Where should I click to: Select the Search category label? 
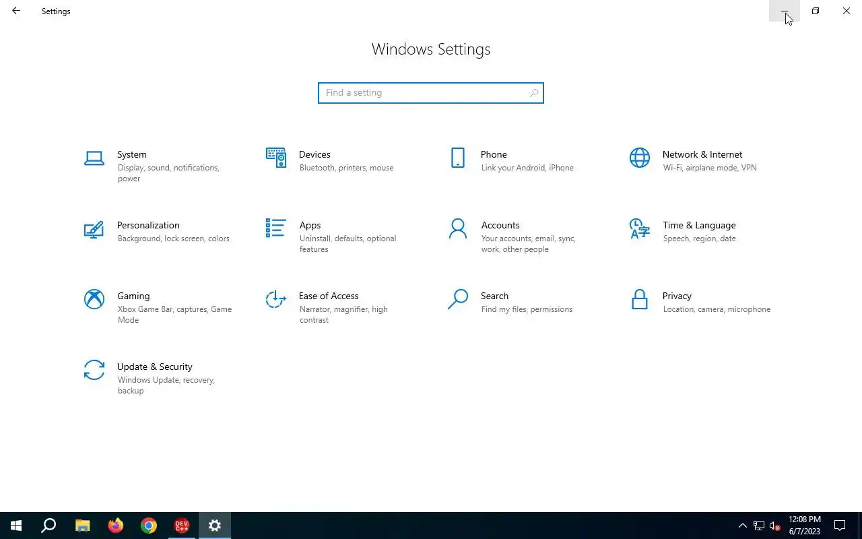494,296
